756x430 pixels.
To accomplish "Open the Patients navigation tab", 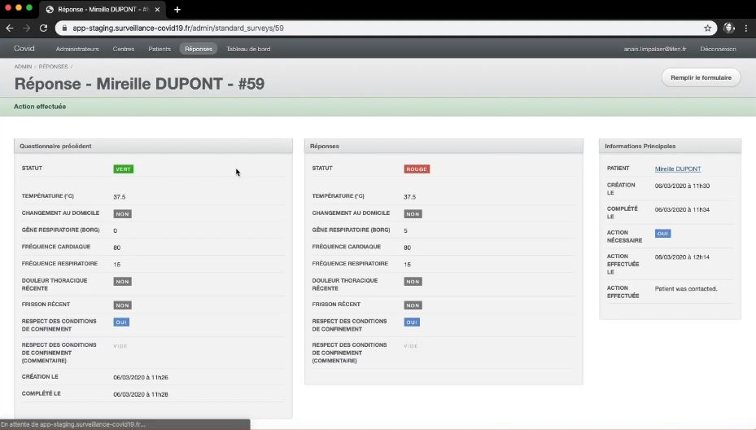I will point(160,49).
